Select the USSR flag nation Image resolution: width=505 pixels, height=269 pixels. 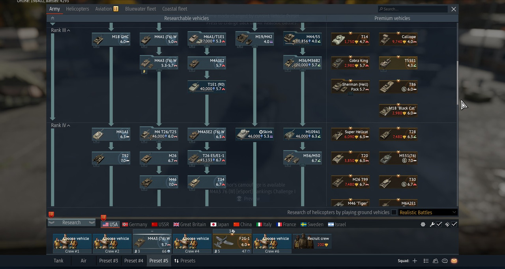pyautogui.click(x=160, y=224)
